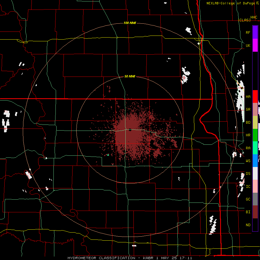Click the 'RA' legend label
The image size is (260, 260).
[x=248, y=148]
